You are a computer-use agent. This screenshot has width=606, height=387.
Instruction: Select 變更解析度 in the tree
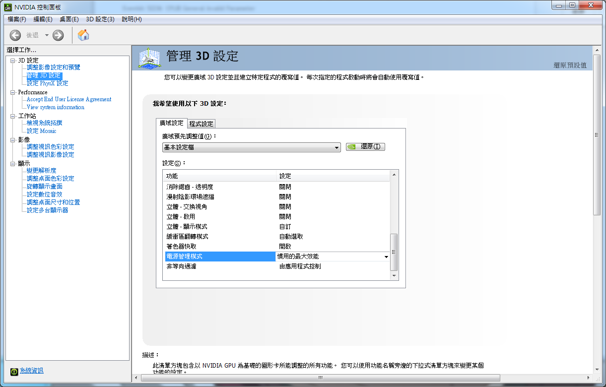(41, 171)
